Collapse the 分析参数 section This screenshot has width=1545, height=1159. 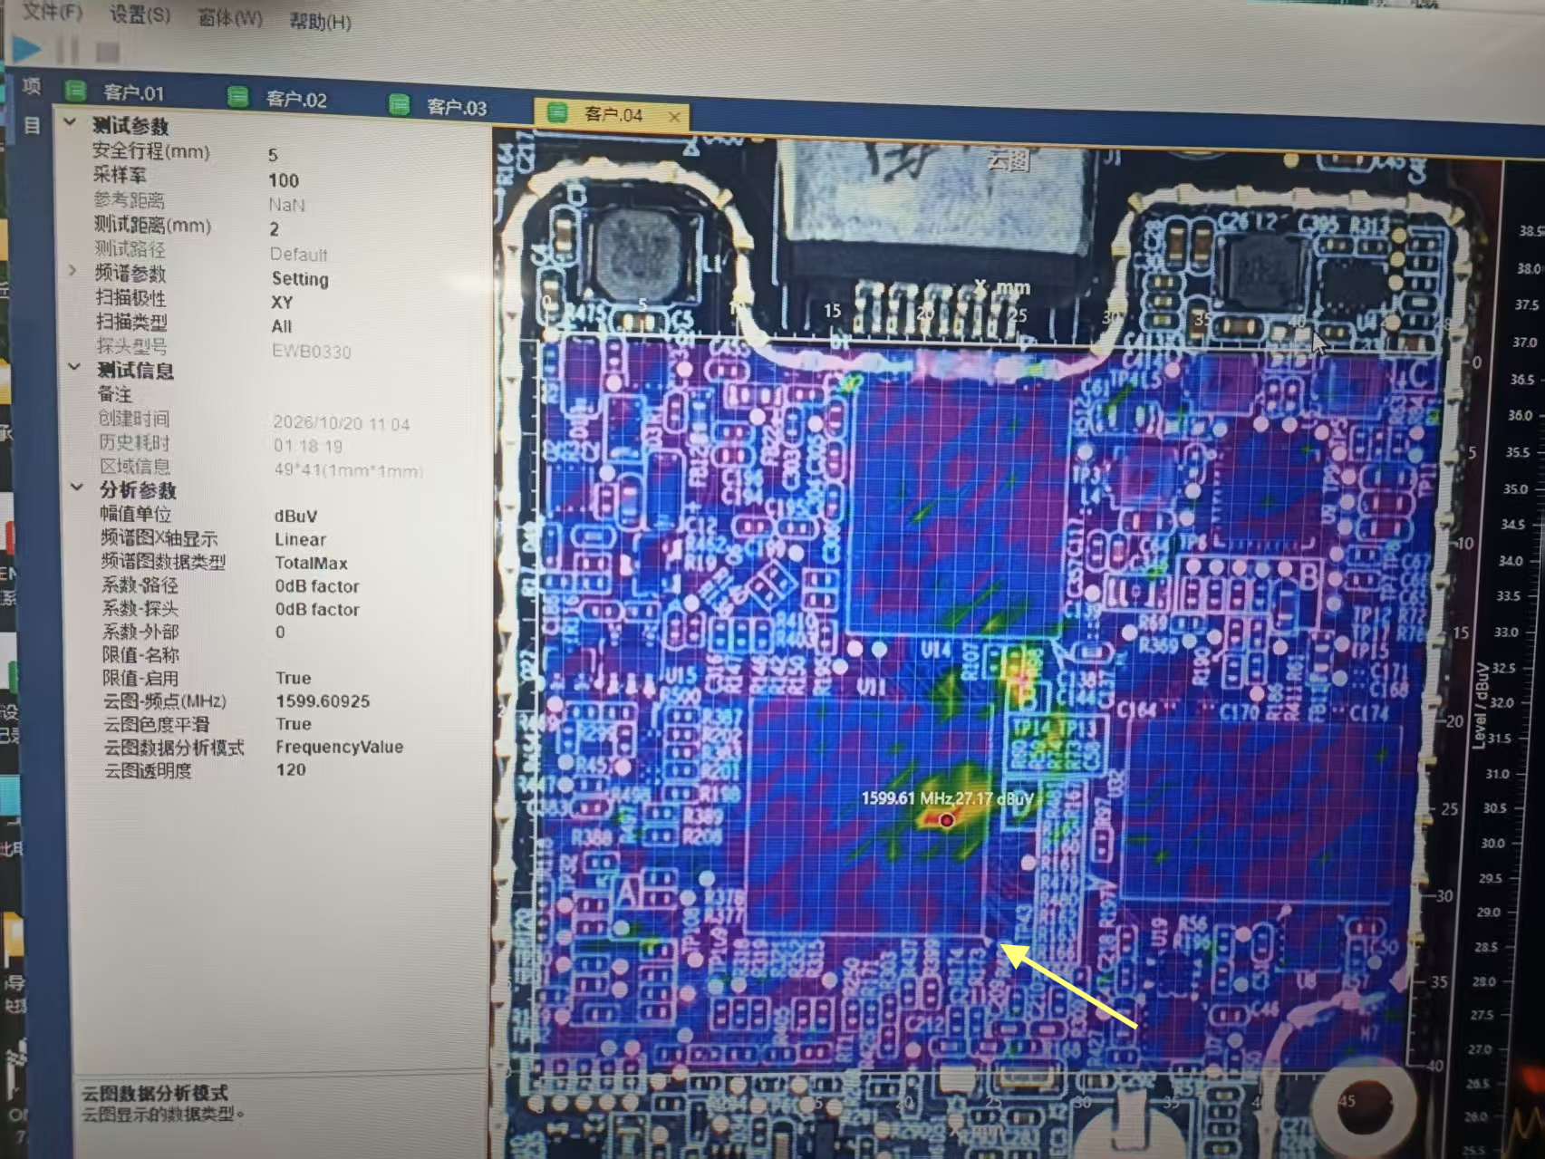point(77,488)
